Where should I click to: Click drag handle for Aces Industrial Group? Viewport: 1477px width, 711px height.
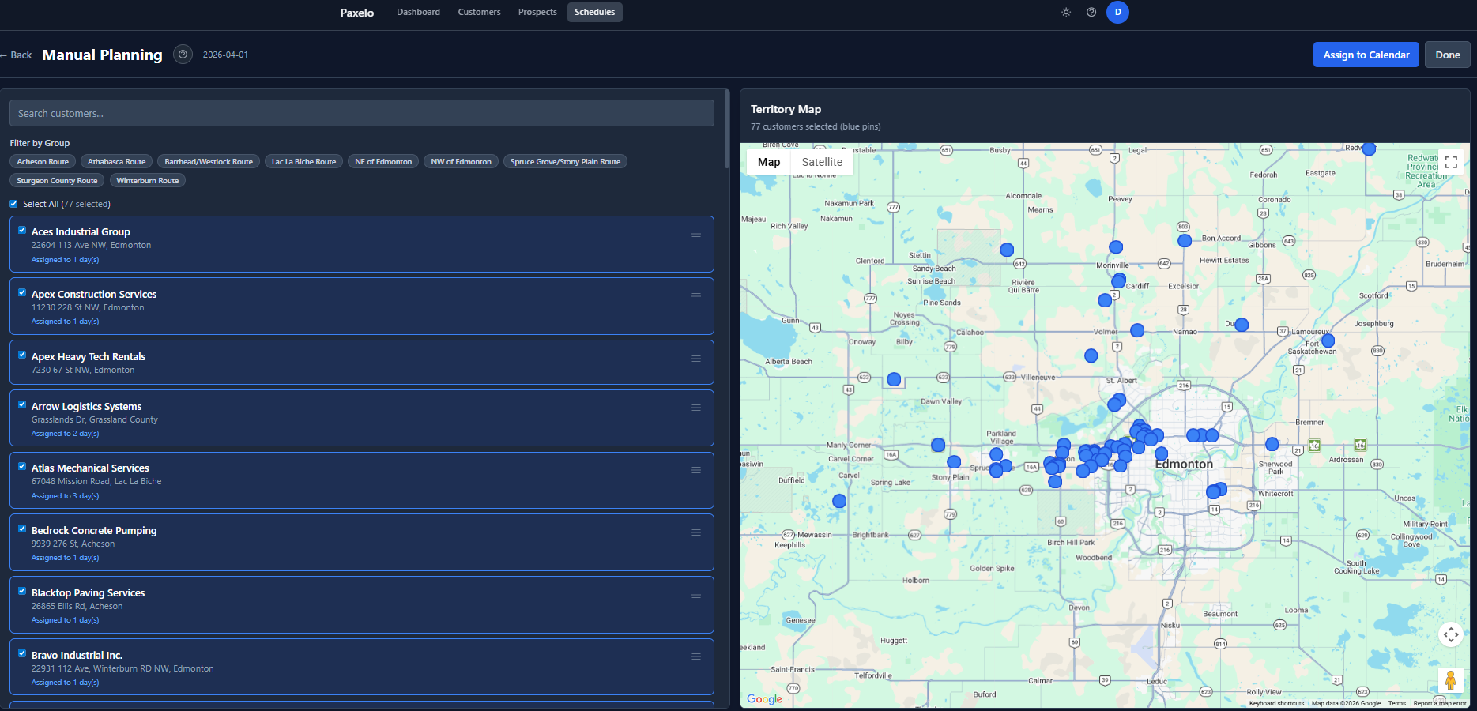coord(696,234)
